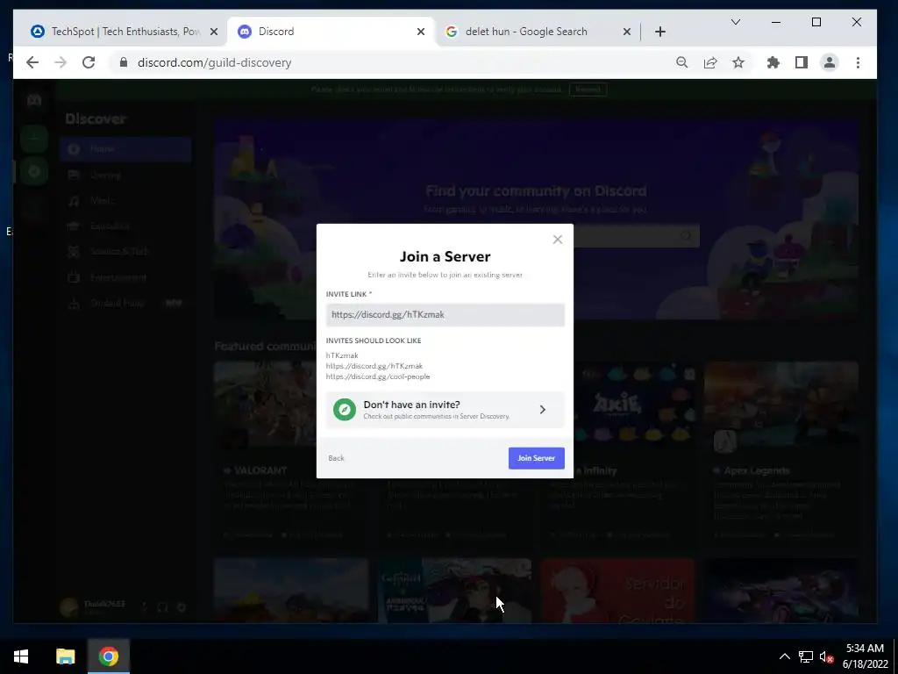Open the Windows Start menu
This screenshot has height=674, width=898.
point(21,656)
